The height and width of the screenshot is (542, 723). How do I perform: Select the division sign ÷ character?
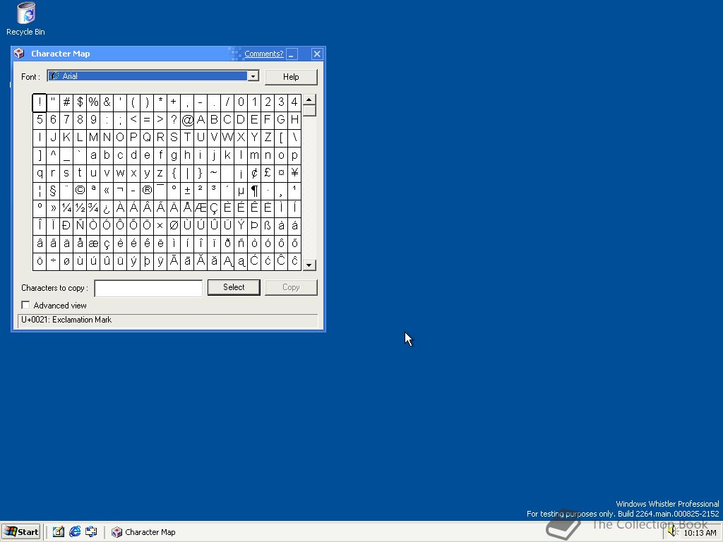point(53,261)
